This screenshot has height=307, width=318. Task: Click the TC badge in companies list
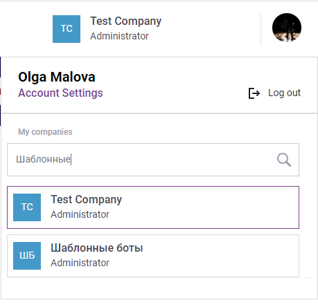coord(27,207)
